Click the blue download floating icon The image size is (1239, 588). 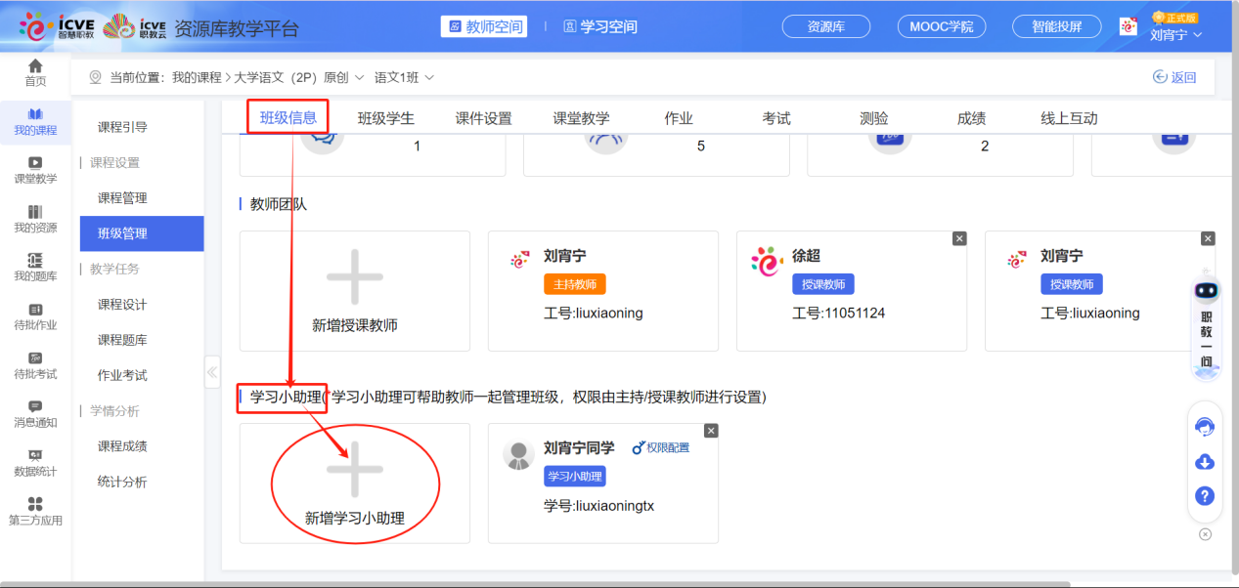pyautogui.click(x=1205, y=461)
